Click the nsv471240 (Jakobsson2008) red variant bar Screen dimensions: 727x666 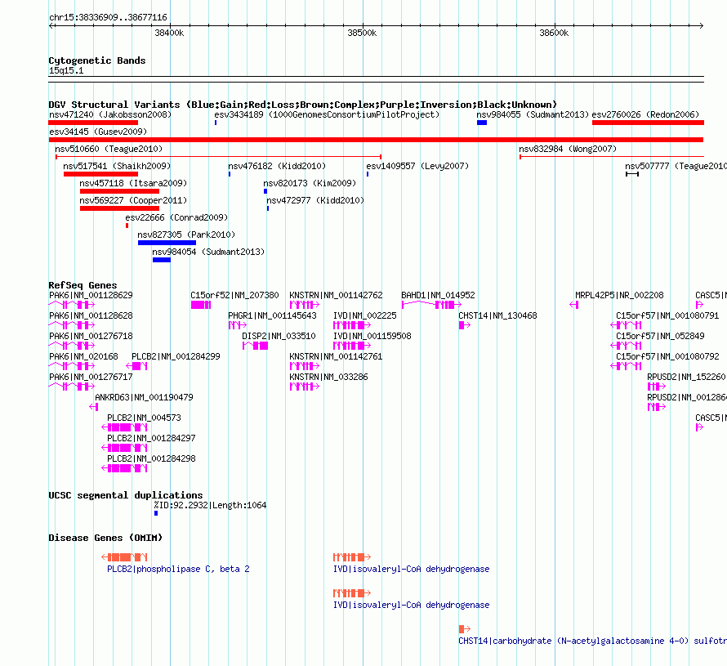coord(93,123)
